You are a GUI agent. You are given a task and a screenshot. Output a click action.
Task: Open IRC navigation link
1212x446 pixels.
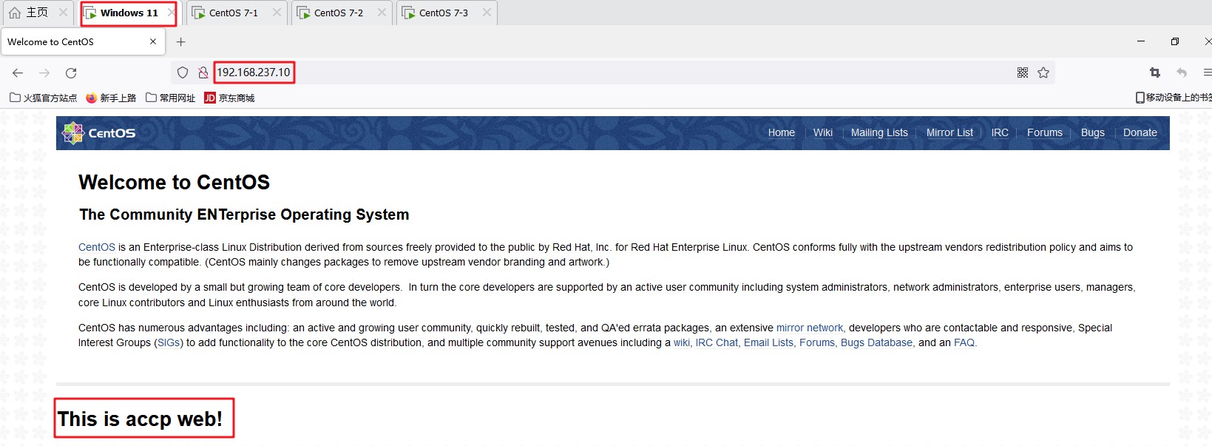tap(1000, 132)
